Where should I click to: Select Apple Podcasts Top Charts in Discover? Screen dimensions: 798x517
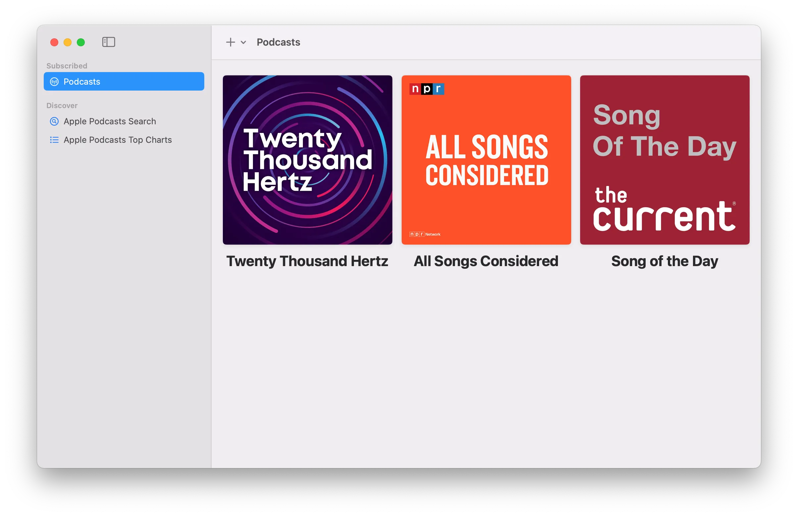pyautogui.click(x=118, y=140)
